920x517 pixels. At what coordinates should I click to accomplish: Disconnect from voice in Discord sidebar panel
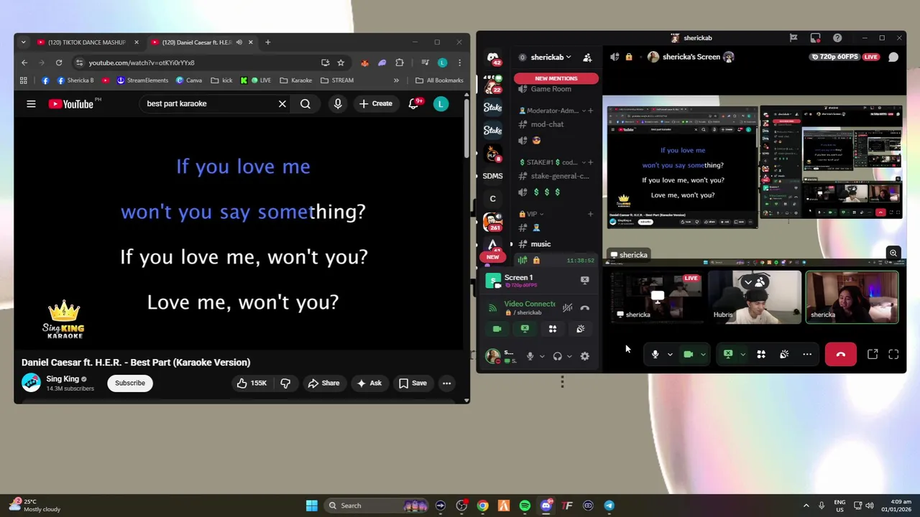click(x=585, y=308)
